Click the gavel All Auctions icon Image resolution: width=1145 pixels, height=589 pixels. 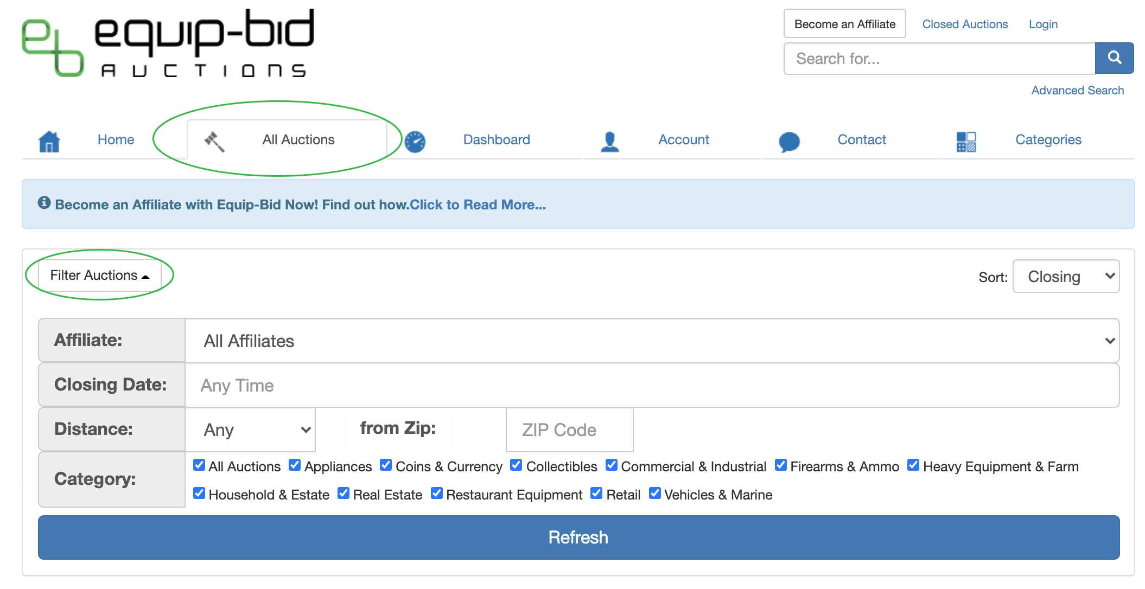(214, 141)
